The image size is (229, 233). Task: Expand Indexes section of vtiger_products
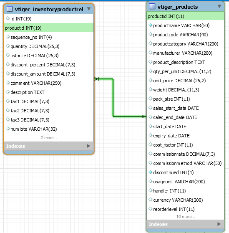point(219,224)
